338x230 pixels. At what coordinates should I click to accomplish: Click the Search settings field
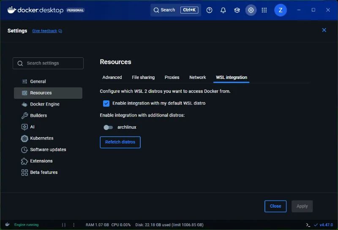[48, 63]
